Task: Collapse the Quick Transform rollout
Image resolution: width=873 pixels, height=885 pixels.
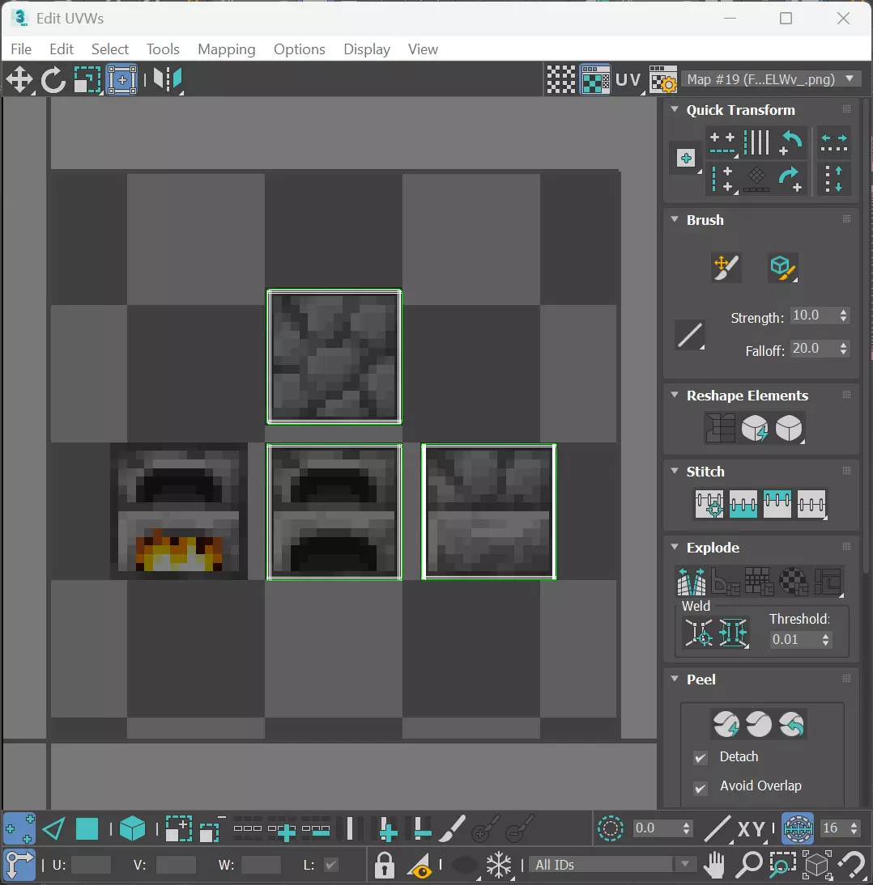Action: point(675,109)
